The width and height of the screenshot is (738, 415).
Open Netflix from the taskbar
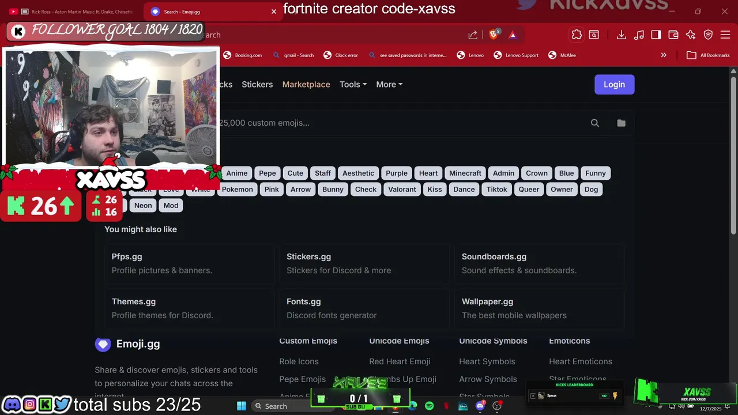click(x=446, y=406)
